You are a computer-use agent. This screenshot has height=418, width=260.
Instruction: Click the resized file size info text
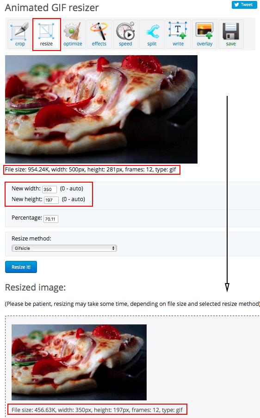[x=97, y=410]
